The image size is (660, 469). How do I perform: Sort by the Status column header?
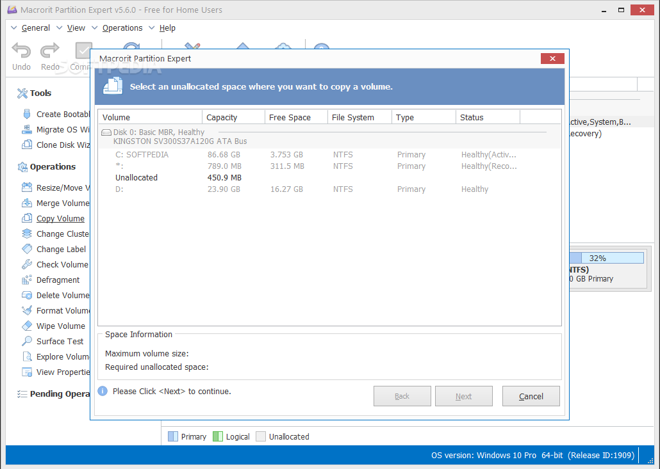tap(488, 117)
